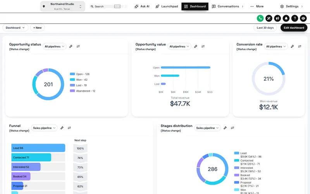Open the Dashboard selector dropdown
The width and height of the screenshot is (310, 194).
click(15, 28)
